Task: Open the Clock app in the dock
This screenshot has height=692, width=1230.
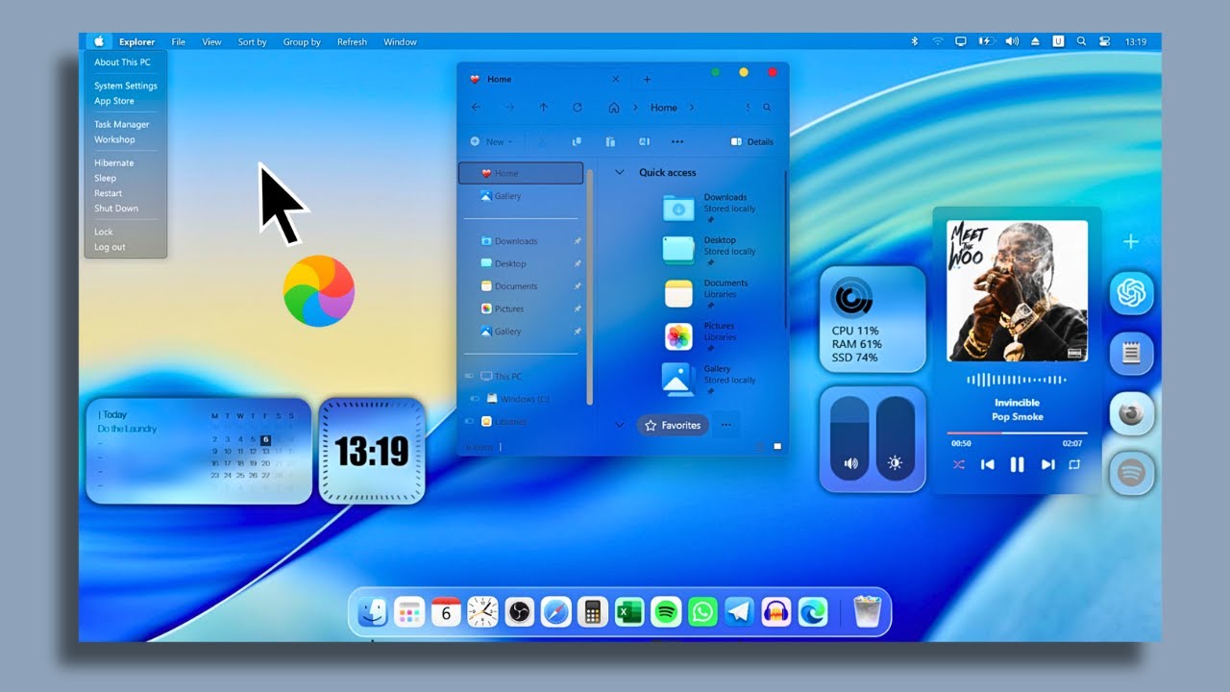Action: coord(482,612)
